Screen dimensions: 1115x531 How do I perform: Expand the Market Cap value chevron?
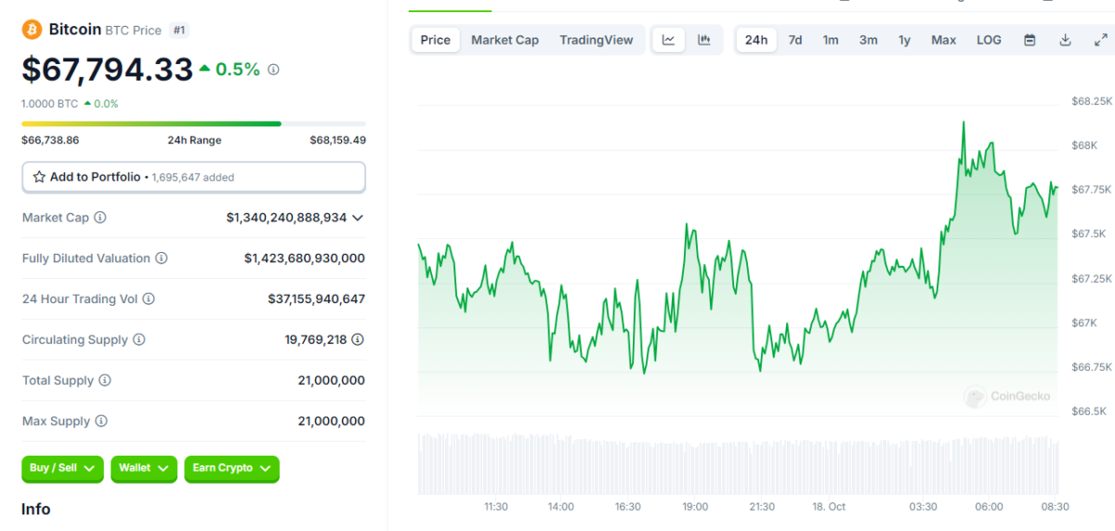point(358,218)
